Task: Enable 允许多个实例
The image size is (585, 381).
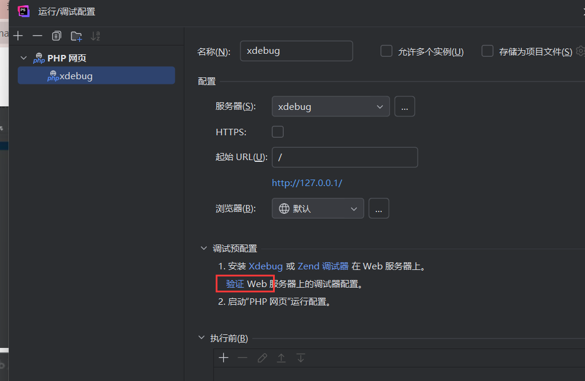Action: tap(386, 51)
